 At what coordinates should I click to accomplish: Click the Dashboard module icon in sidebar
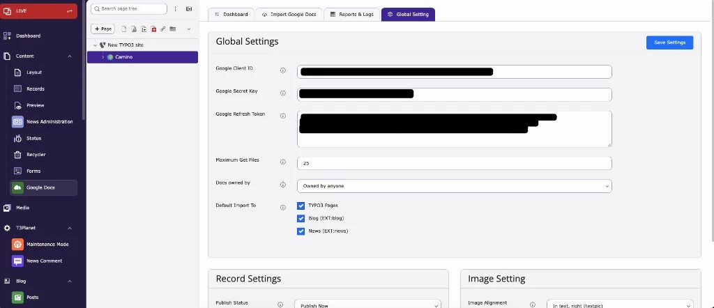[x=7, y=36]
